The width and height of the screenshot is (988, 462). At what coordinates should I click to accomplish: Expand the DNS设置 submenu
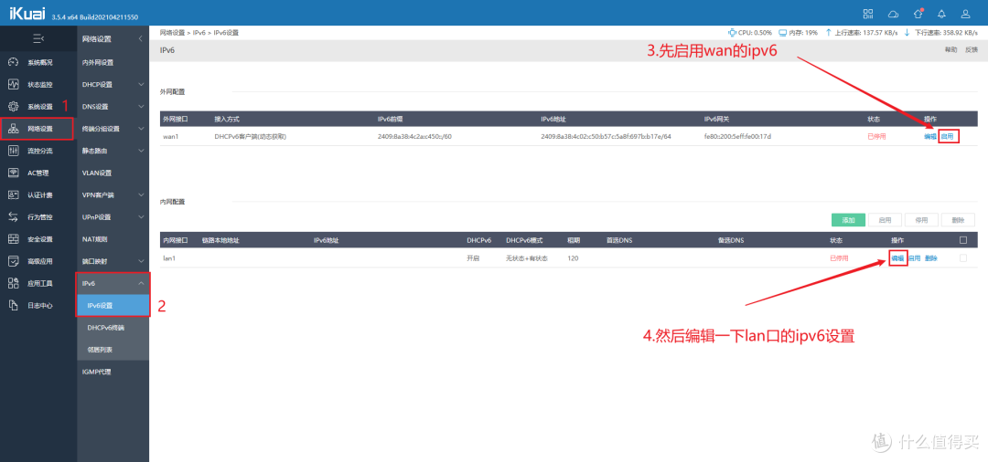click(x=141, y=106)
